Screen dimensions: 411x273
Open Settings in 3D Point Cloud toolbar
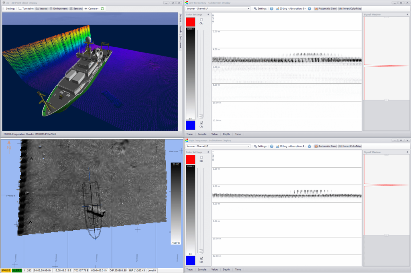(10, 9)
